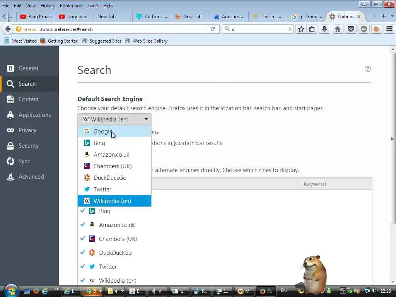Choose Chambers (UK) from dropdown list
396x297 pixels.
[114, 166]
